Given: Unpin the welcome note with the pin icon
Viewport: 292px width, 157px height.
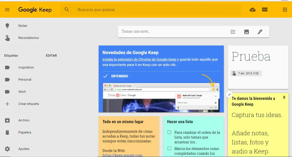Looking at the screenshot, I should (284, 98).
